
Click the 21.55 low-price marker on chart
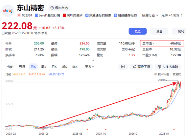(50, 128)
